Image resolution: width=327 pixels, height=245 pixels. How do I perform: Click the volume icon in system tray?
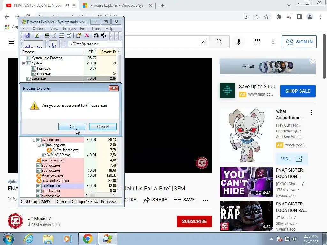coord(295,239)
